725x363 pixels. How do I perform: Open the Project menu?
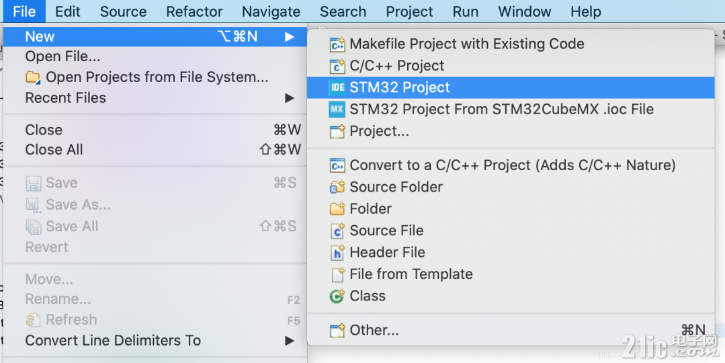[x=410, y=11]
